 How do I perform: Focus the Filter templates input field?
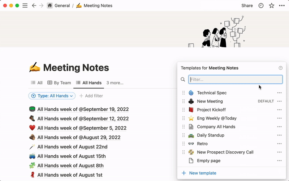(x=236, y=79)
